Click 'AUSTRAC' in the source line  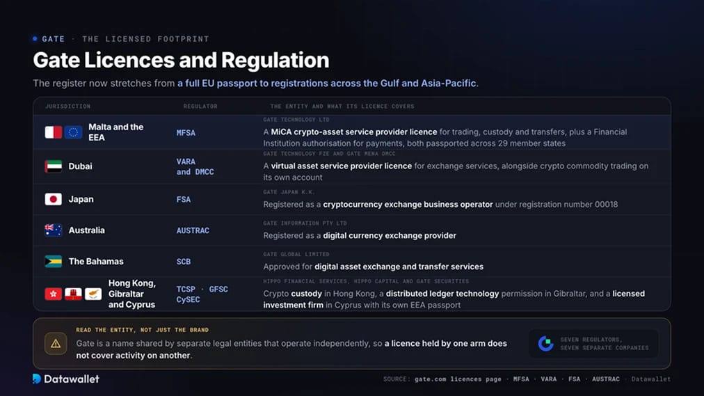[606, 379]
